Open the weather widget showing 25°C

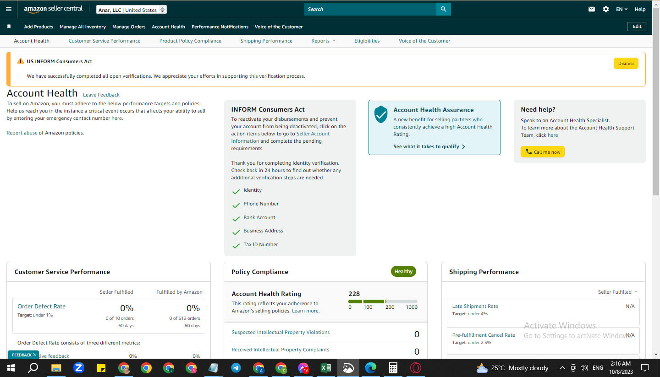point(512,368)
